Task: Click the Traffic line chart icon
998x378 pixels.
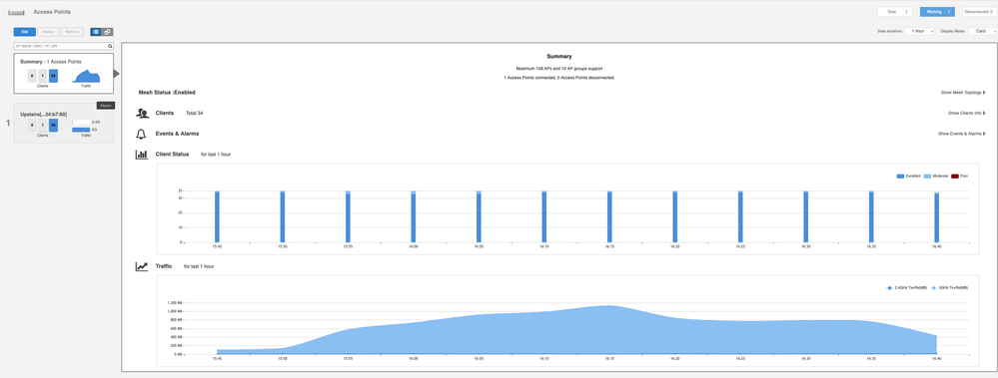Action: pos(142,266)
